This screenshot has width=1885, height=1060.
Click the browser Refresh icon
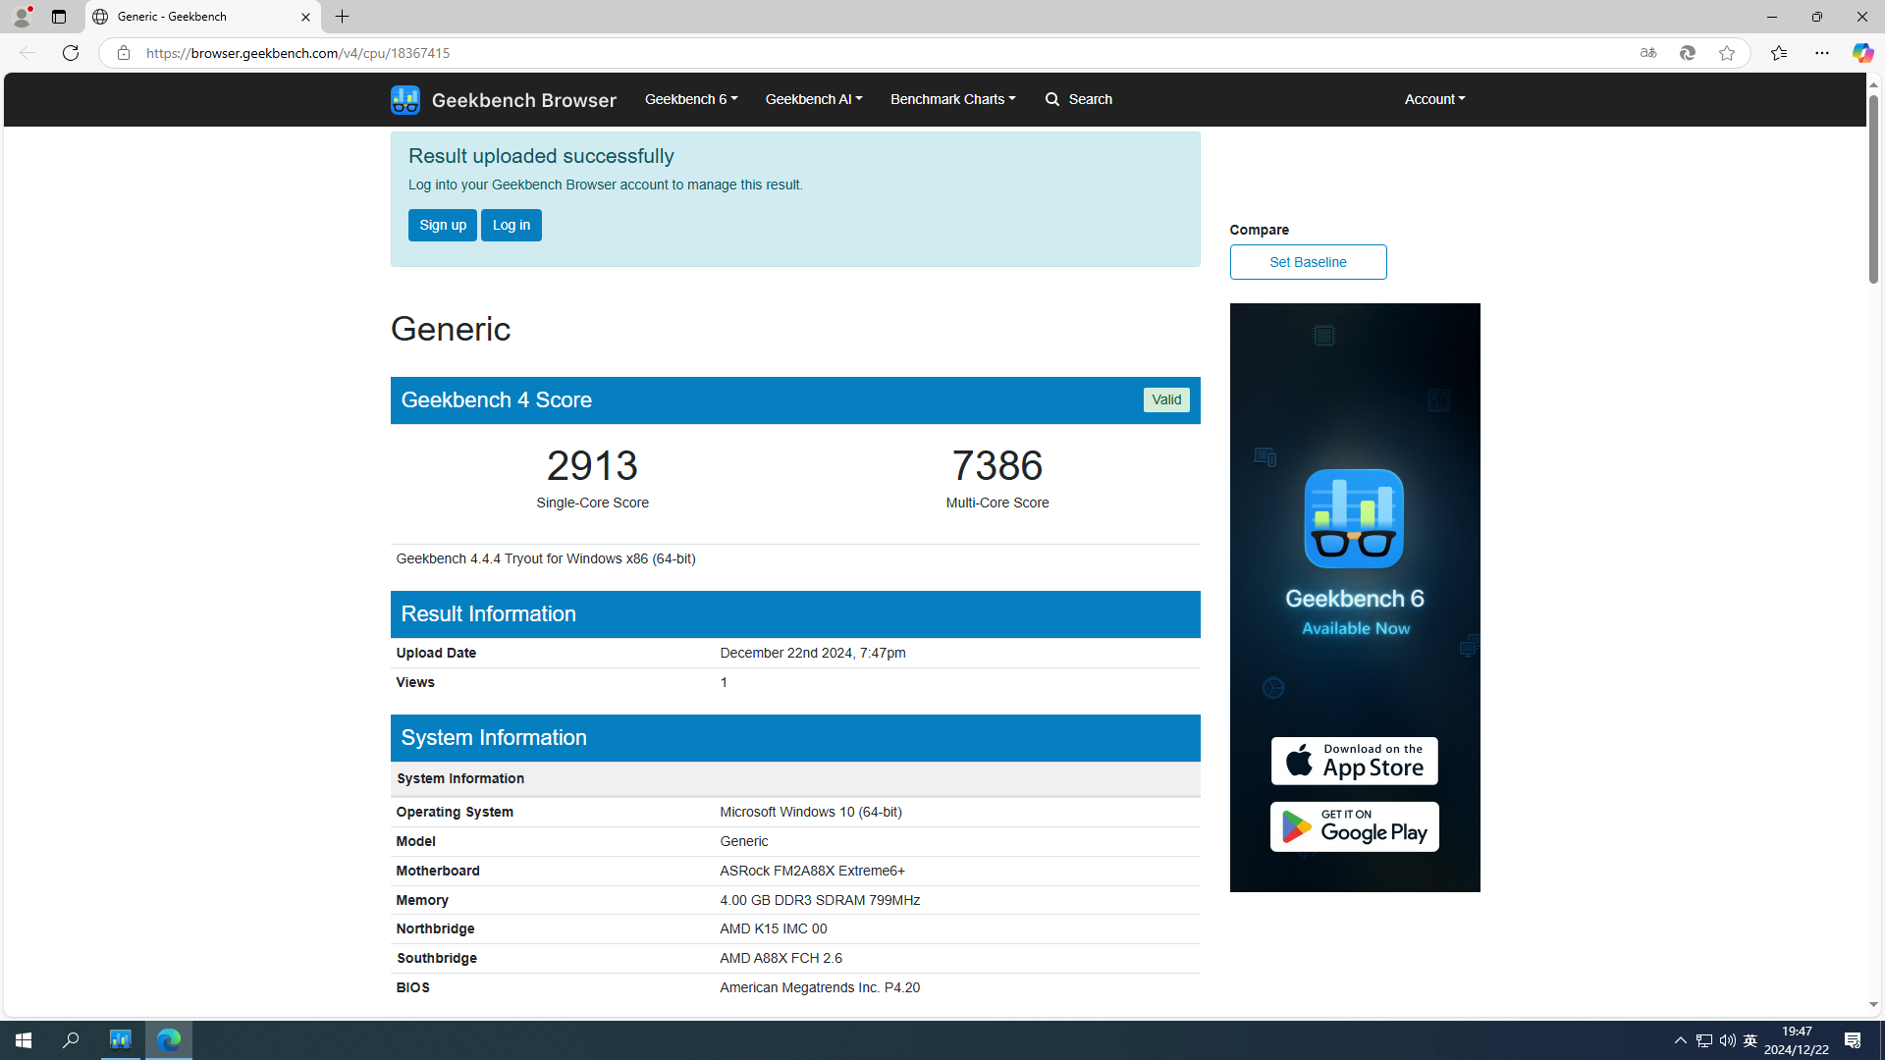[x=71, y=53]
